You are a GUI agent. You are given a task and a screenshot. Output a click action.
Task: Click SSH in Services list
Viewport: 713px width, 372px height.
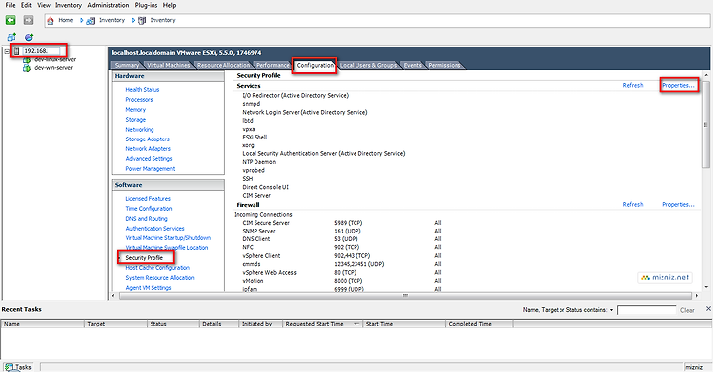click(248, 179)
